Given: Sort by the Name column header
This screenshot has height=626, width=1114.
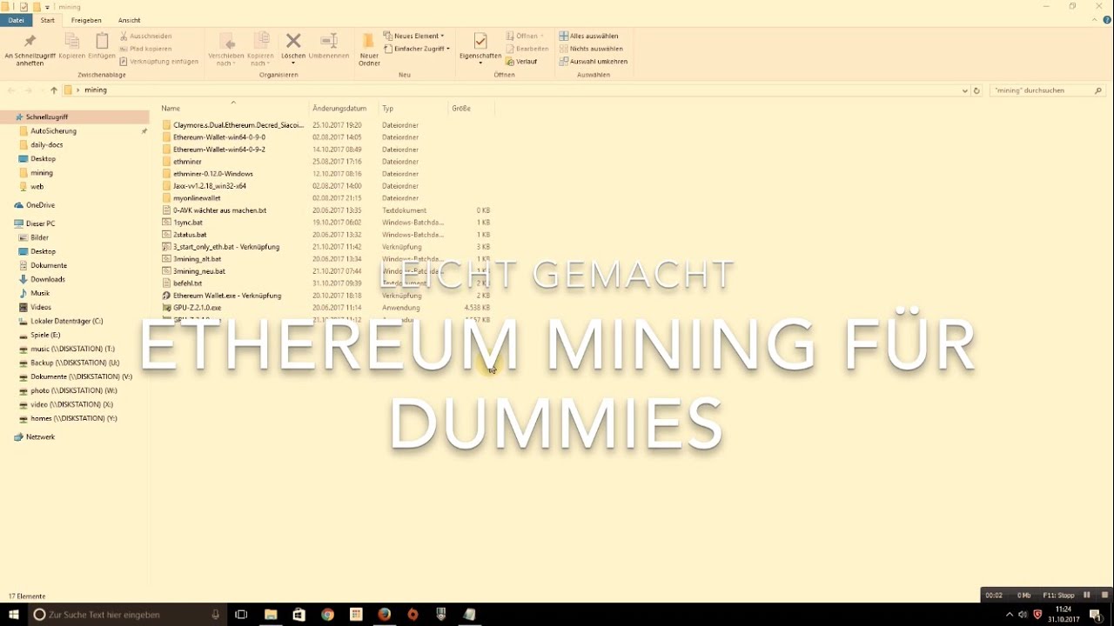Looking at the screenshot, I should coord(233,108).
